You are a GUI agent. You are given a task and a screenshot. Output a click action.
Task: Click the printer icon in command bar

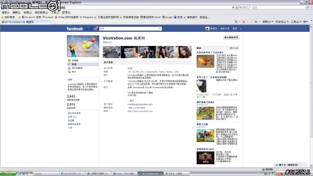[256, 22]
